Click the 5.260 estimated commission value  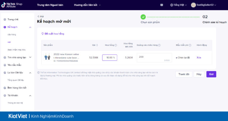coord(129,58)
